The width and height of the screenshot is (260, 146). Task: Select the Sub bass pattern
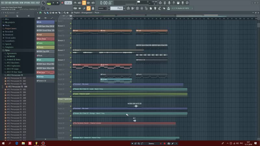click(x=45, y=72)
